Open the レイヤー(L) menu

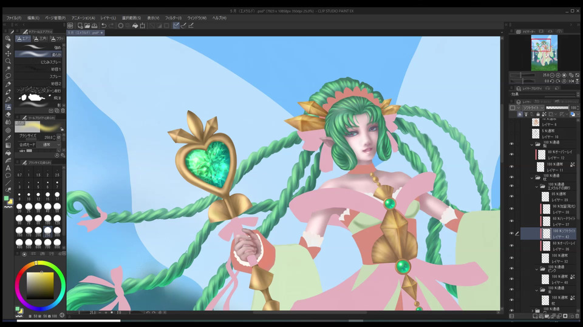(108, 18)
